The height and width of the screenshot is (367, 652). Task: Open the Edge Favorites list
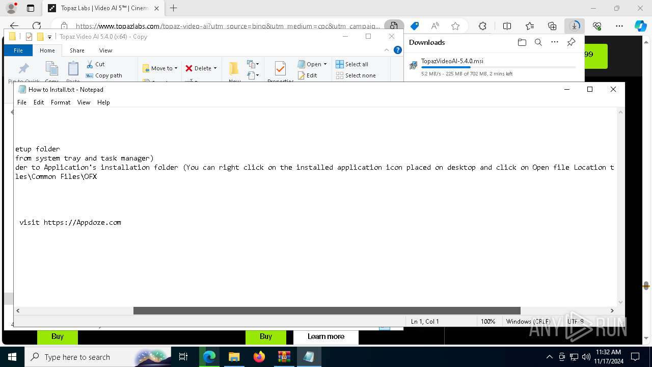530,26
